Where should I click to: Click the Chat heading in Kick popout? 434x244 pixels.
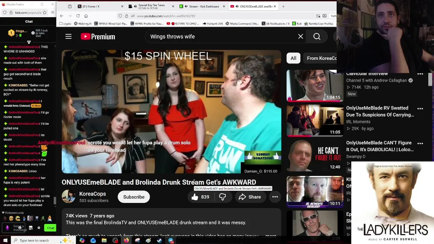[29, 21]
